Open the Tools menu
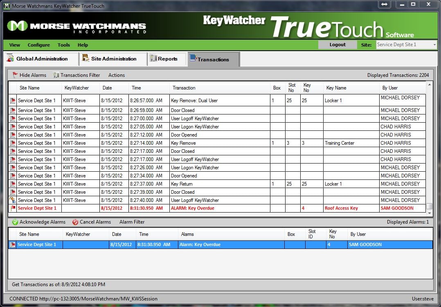 click(x=64, y=45)
